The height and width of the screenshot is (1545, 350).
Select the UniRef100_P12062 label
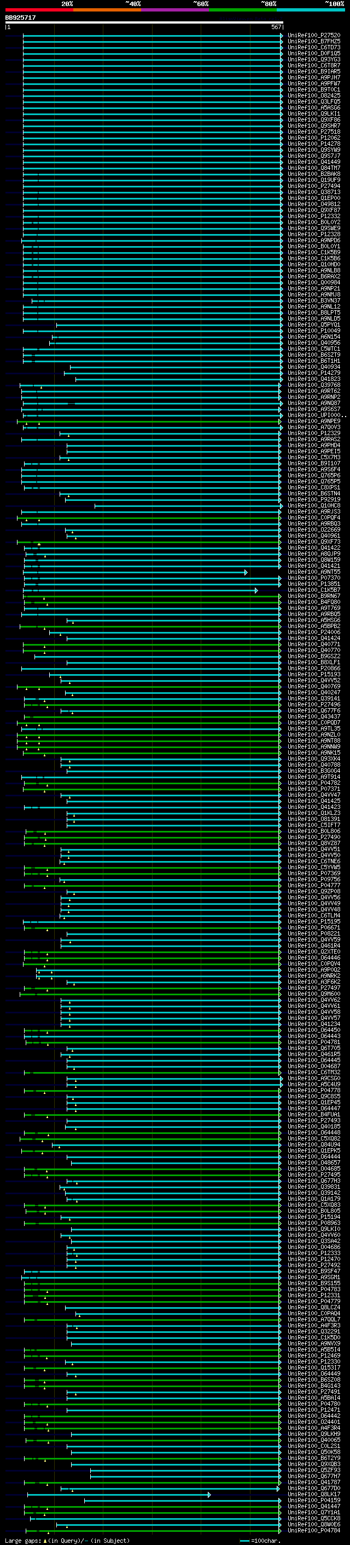click(x=314, y=138)
